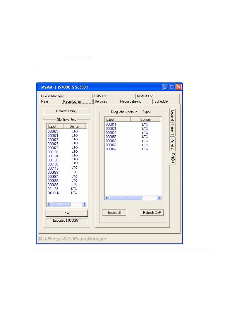Viewport: 239px width, 309px height.
Task: Select the Cap(s) vertical tab
Action: click(173, 158)
